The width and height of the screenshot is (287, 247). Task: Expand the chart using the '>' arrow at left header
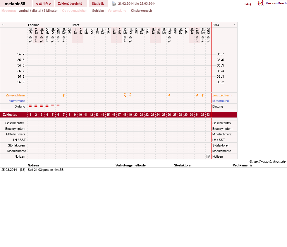point(2,24)
